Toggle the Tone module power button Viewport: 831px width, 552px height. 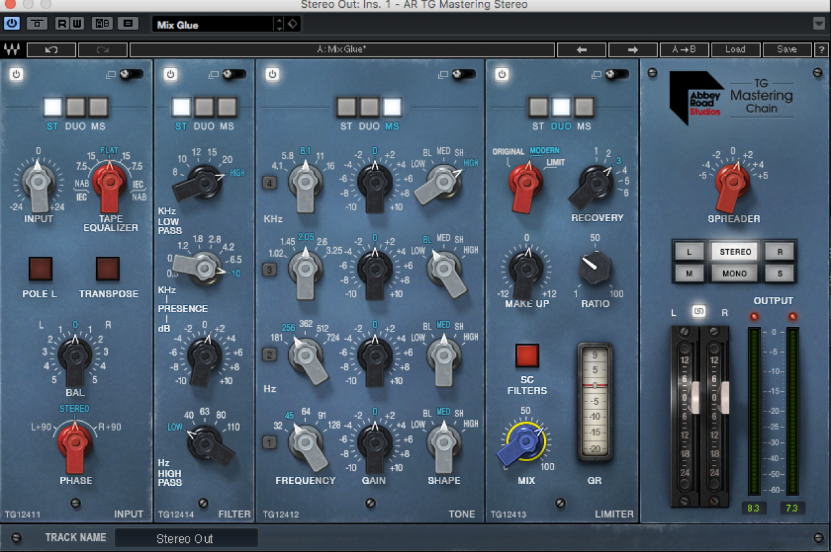click(x=272, y=75)
